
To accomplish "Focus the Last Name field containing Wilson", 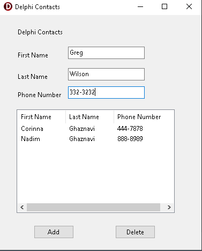I will 106,74.
